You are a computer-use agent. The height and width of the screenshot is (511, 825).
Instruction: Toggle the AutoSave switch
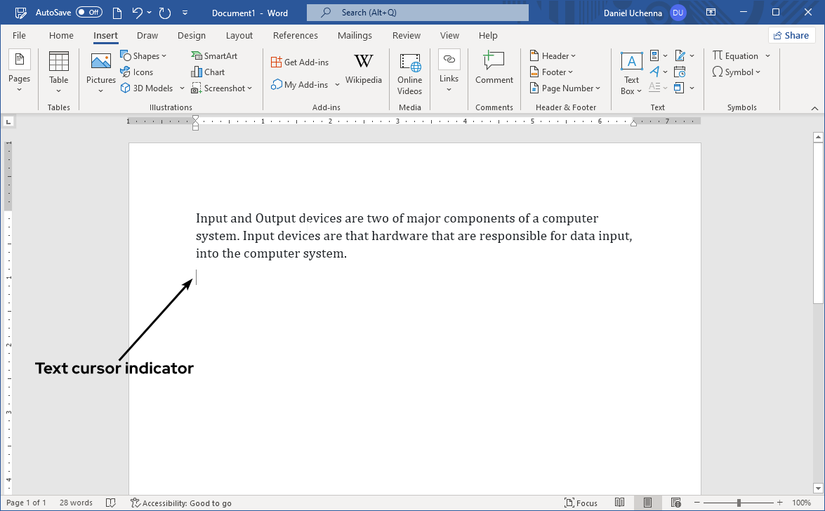click(88, 13)
